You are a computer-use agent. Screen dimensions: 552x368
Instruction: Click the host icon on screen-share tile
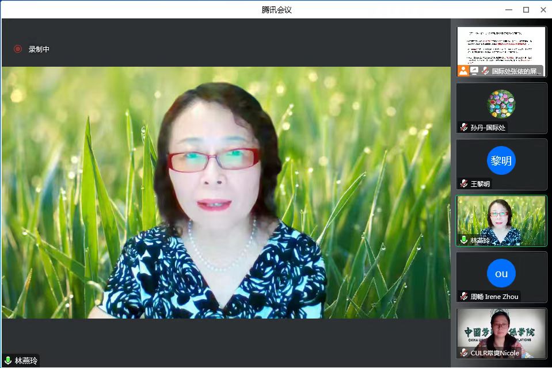click(463, 71)
